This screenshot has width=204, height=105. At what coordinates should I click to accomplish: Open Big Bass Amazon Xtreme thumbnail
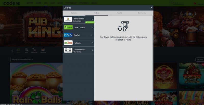pyautogui.click(x=192, y=76)
